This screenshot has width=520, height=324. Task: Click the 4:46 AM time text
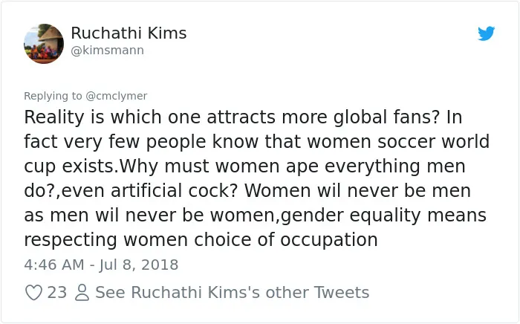(x=54, y=265)
